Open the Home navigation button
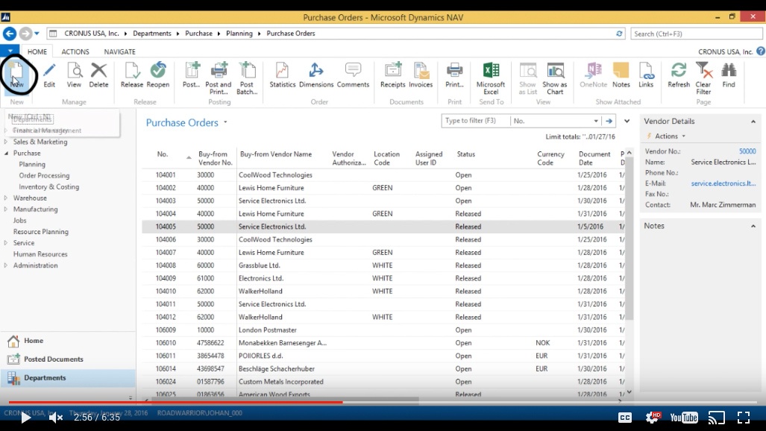Image resolution: width=766 pixels, height=431 pixels. 68,341
